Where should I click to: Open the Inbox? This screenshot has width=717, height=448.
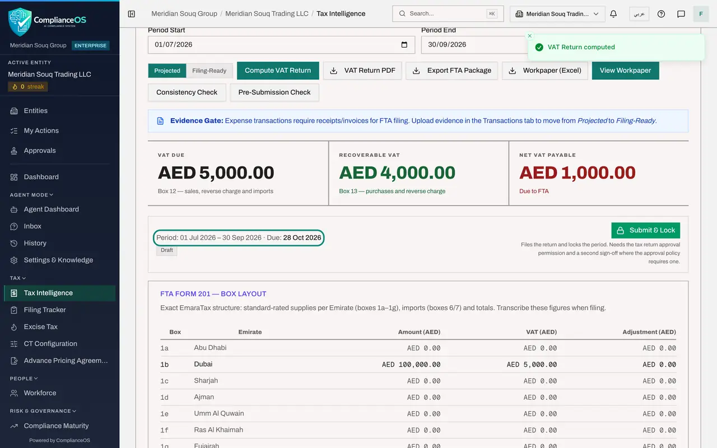60,226
